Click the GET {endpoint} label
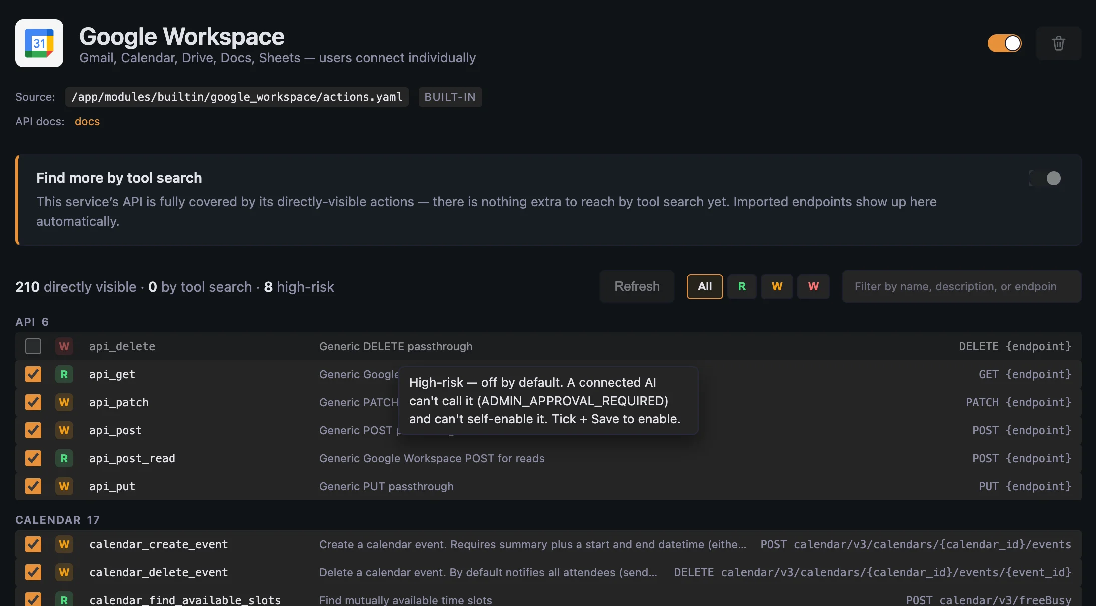 1025,374
